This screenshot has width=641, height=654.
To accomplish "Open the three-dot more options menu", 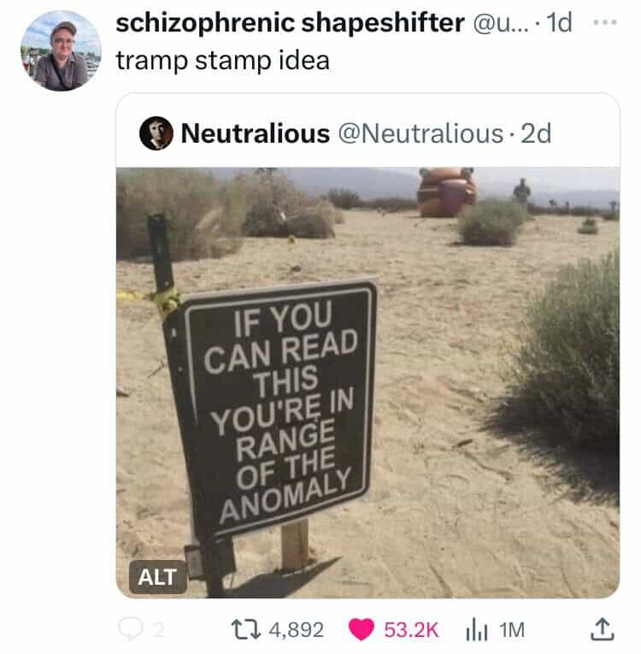I will tap(605, 22).
